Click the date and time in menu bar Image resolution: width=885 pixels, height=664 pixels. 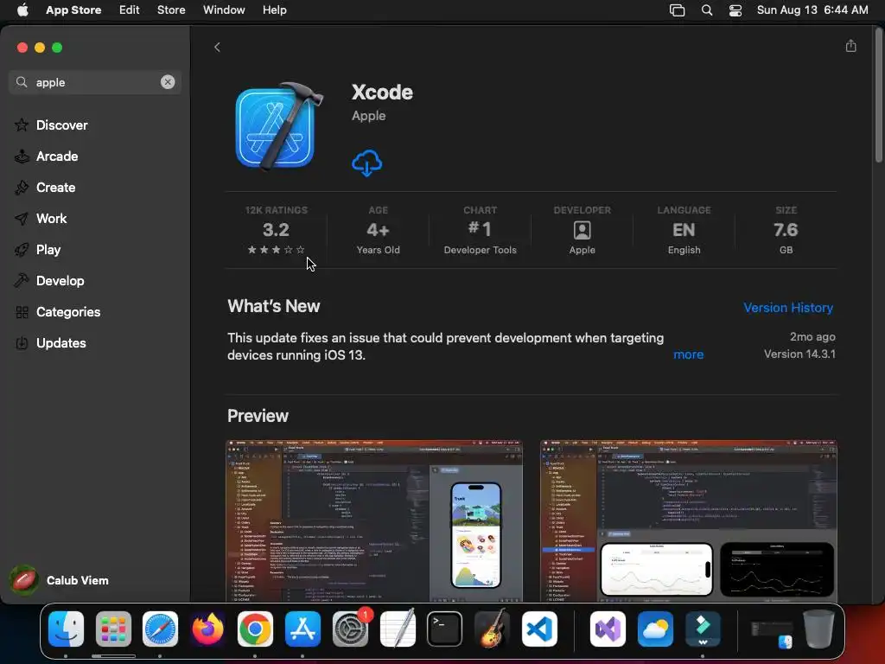pyautogui.click(x=812, y=10)
